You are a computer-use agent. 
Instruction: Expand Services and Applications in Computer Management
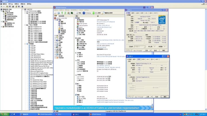coord(2,27)
